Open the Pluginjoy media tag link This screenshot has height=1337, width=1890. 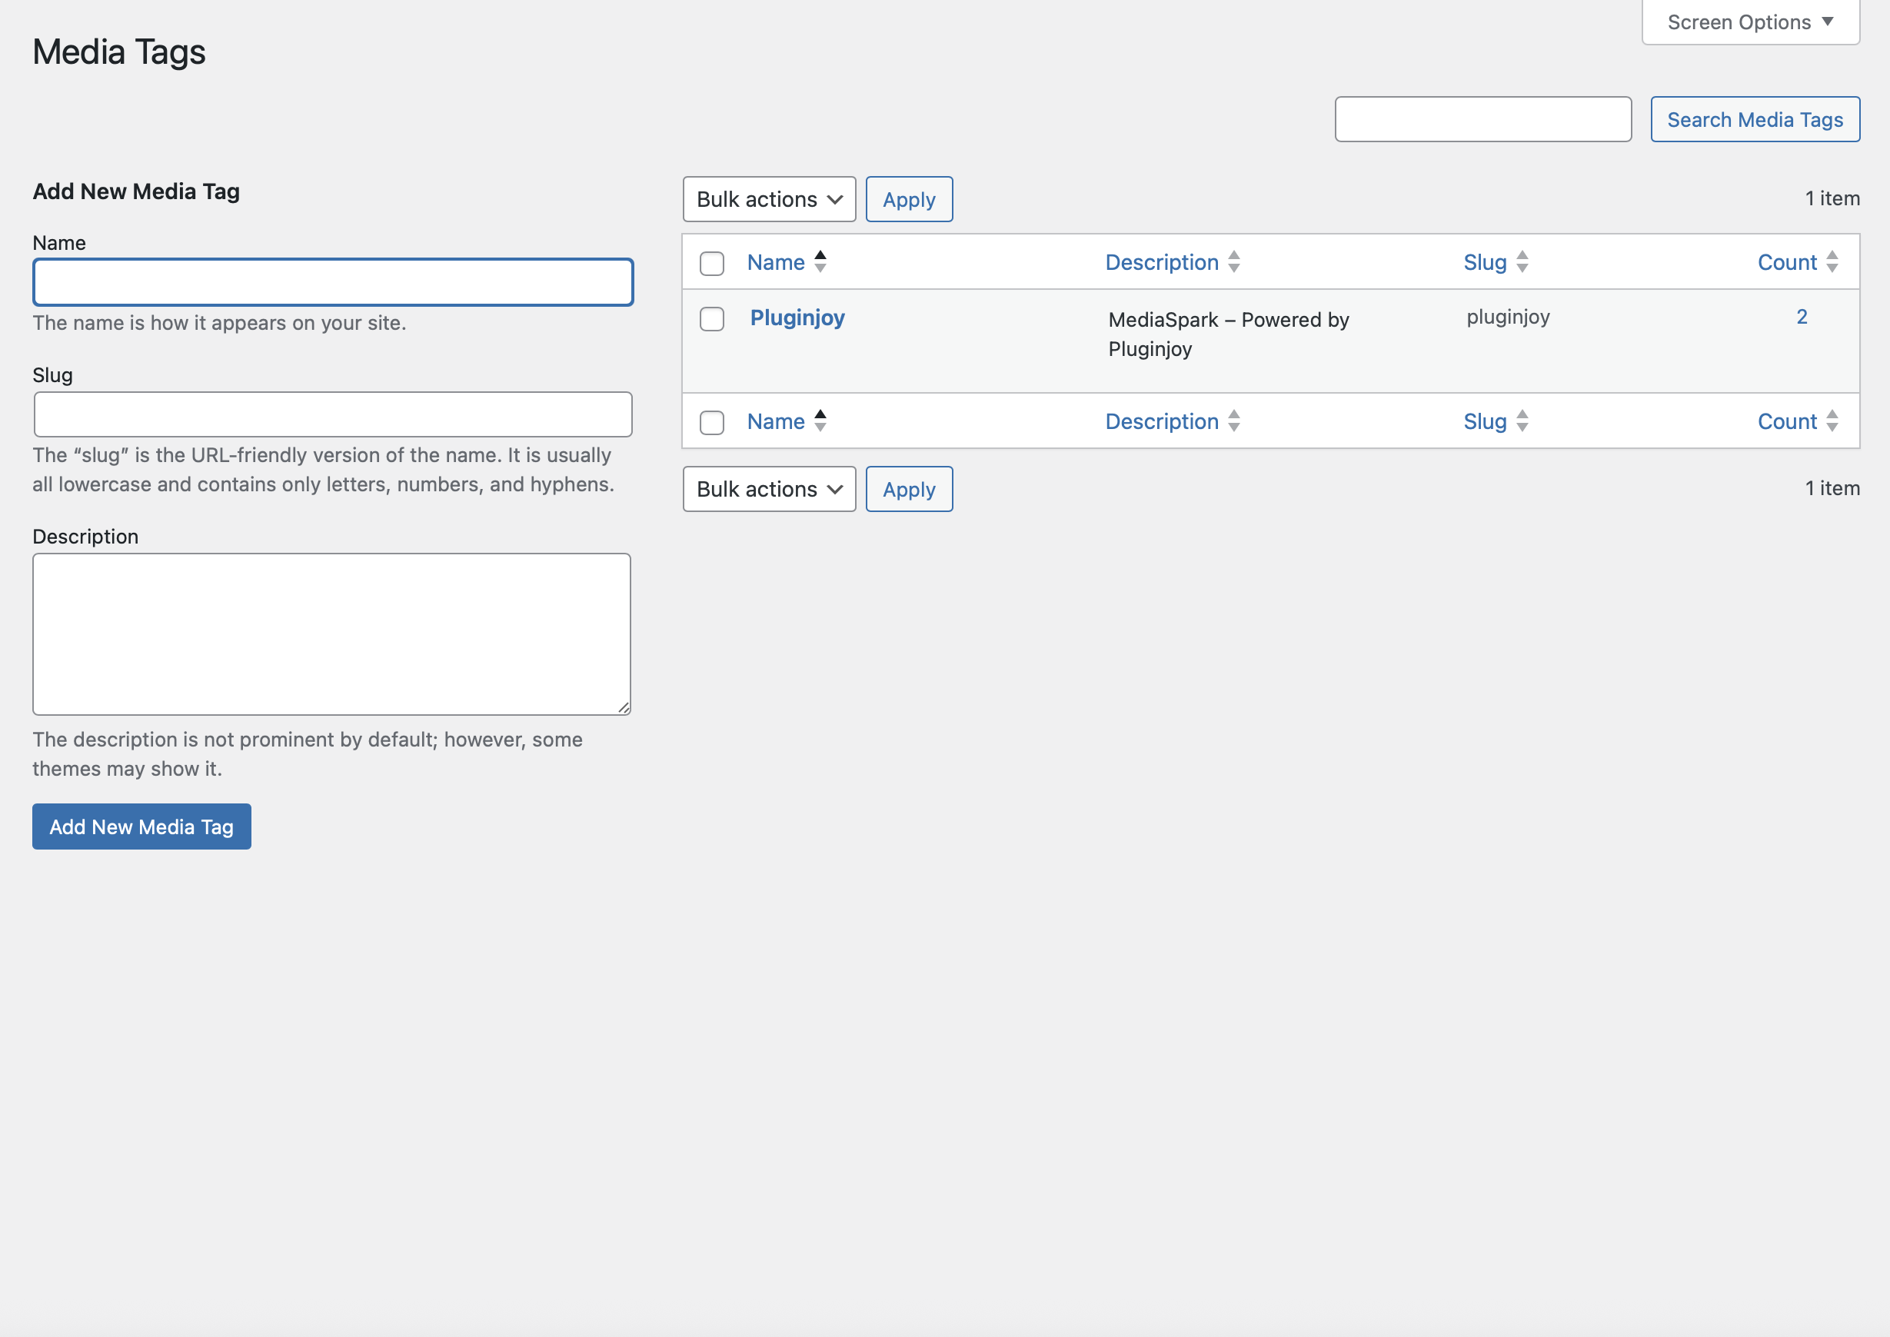797,318
